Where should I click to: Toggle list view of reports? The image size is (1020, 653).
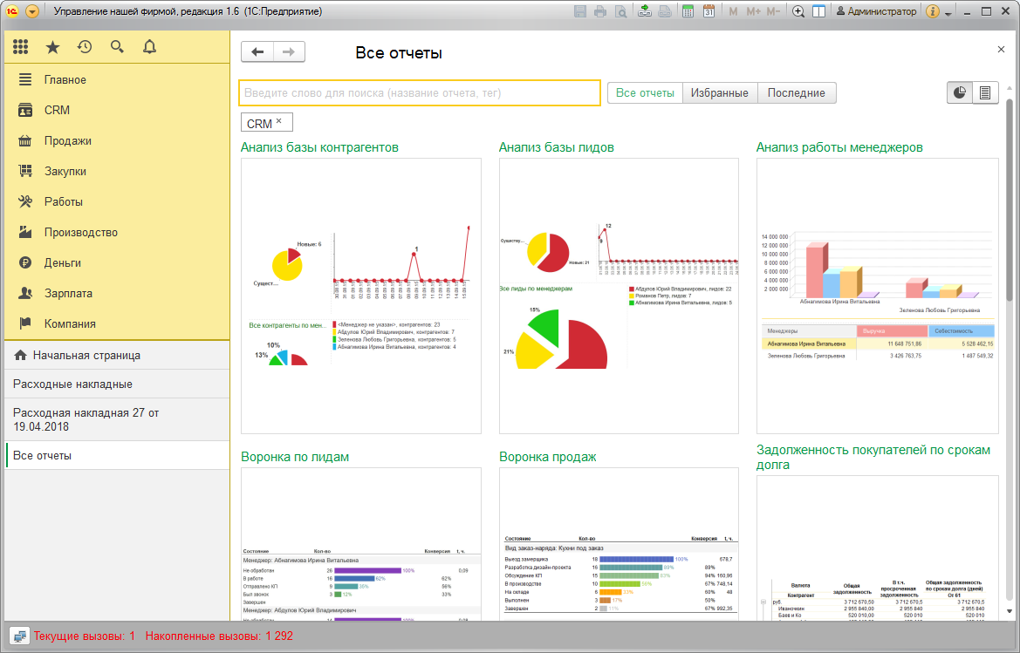(985, 93)
